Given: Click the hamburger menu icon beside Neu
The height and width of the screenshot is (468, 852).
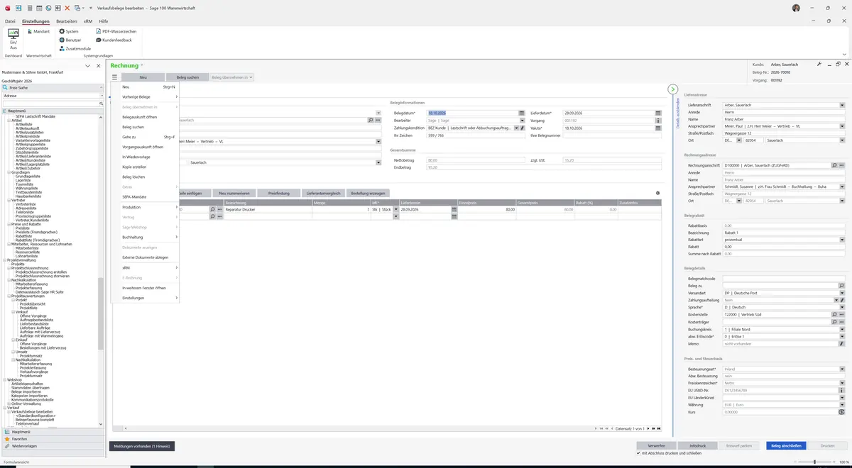Looking at the screenshot, I should [114, 77].
